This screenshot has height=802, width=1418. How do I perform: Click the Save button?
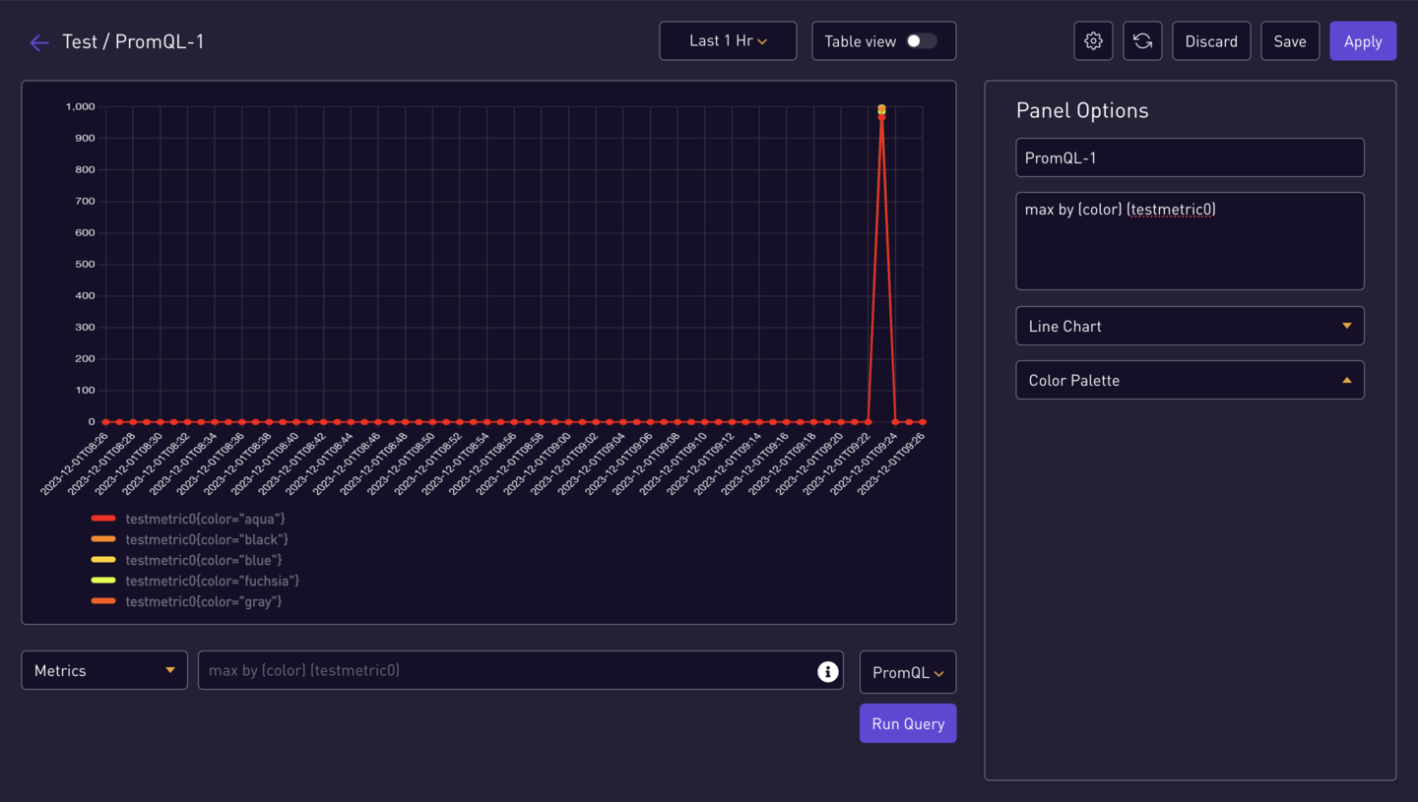1290,41
